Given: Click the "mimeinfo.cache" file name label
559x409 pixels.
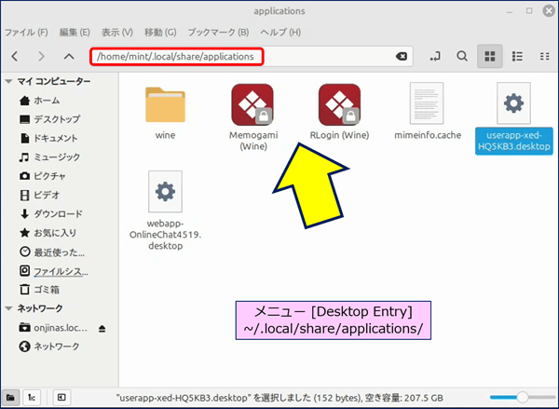Looking at the screenshot, I should coord(428,135).
